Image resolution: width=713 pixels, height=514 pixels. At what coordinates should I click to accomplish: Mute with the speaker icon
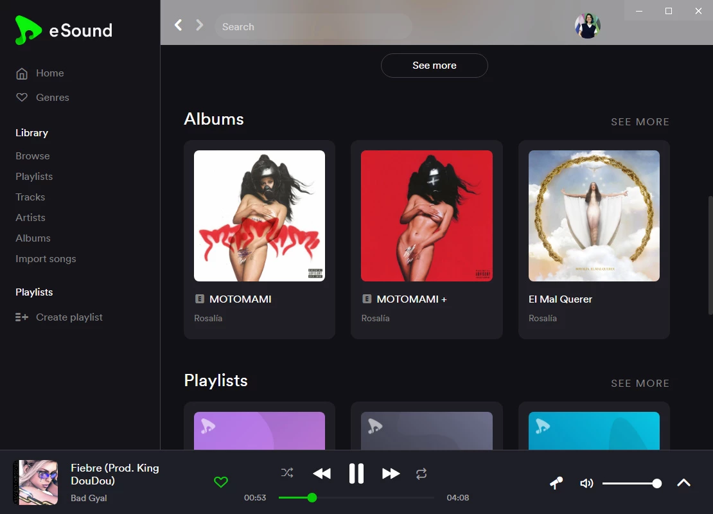[586, 483]
